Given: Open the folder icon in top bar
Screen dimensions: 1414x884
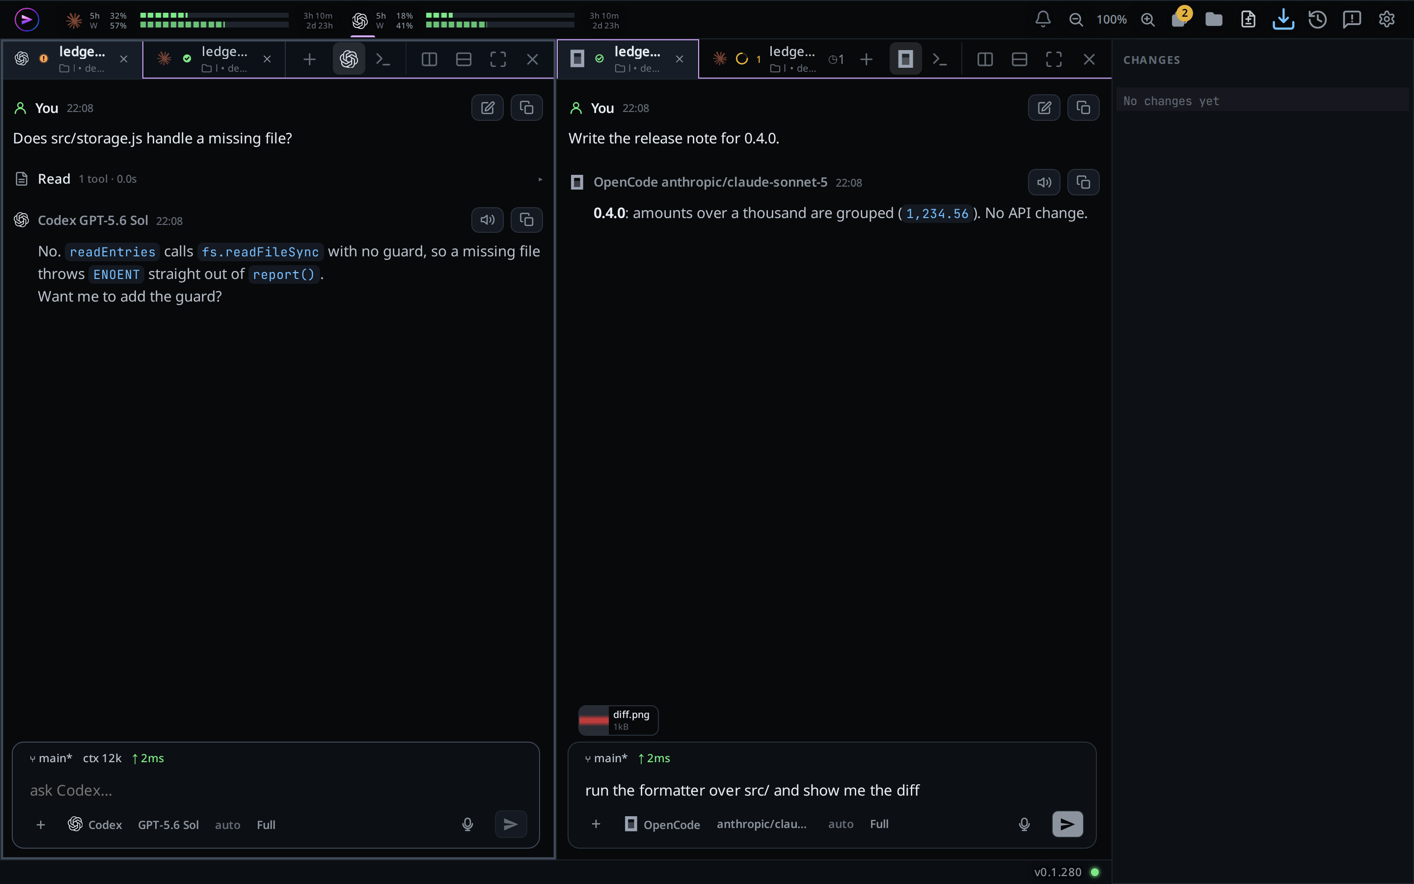Looking at the screenshot, I should point(1214,19).
